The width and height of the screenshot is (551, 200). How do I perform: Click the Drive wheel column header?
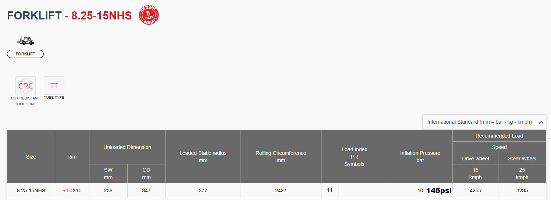[x=476, y=159]
